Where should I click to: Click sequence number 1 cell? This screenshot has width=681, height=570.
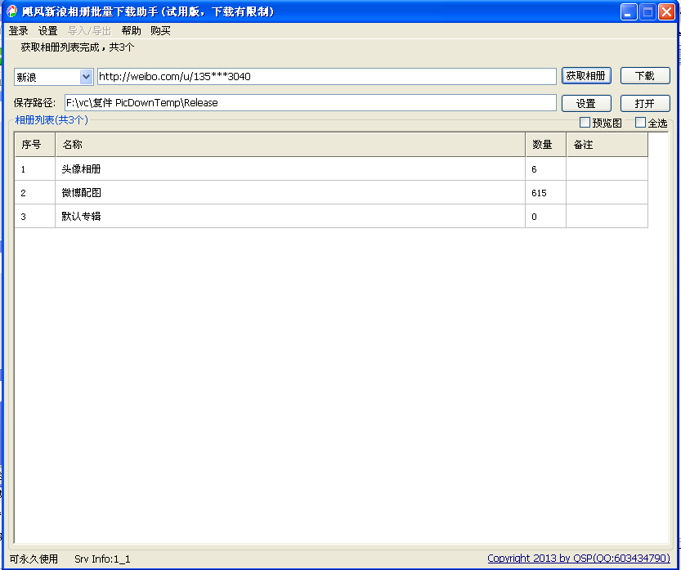[x=35, y=169]
